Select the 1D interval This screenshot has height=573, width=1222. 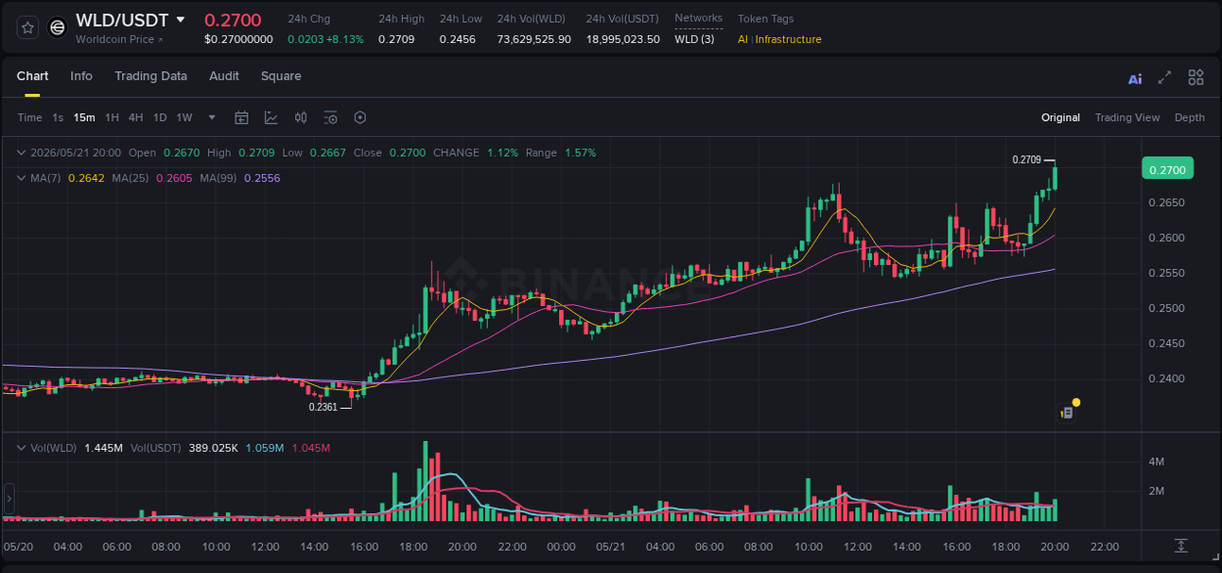coord(159,117)
